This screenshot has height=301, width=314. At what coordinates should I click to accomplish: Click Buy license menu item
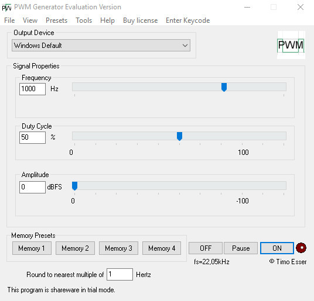pyautogui.click(x=140, y=20)
